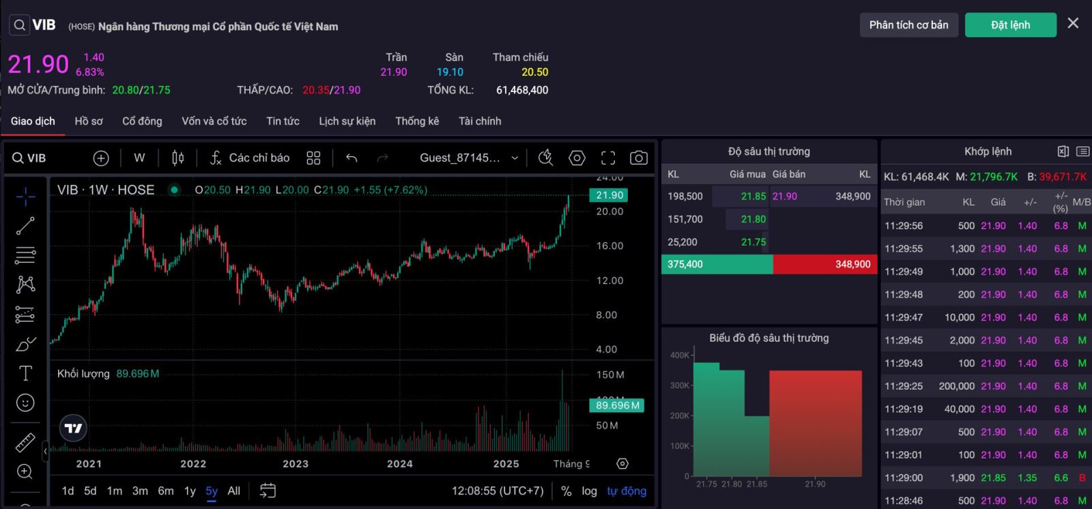1092x509 pixels.
Task: Set chart range to 1d
Action: coord(68,491)
